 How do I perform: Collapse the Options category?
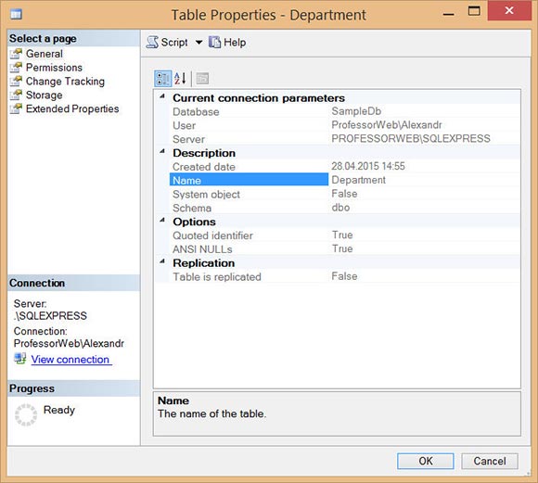click(162, 220)
